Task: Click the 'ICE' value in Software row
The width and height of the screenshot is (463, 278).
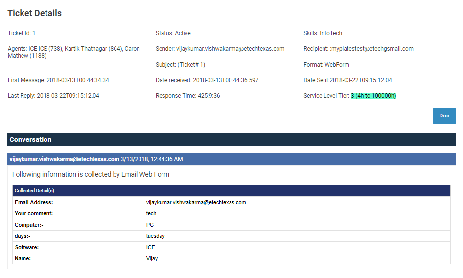Action: (x=150, y=247)
